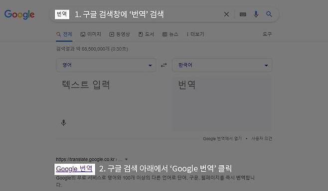This screenshot has width=328, height=191.
Task: Switch to the 뉴스 tab
Action: (170, 34)
